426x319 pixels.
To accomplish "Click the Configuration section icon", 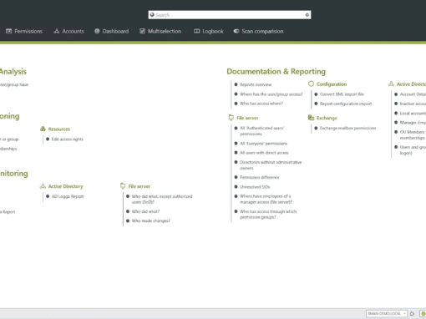I will coord(311,84).
